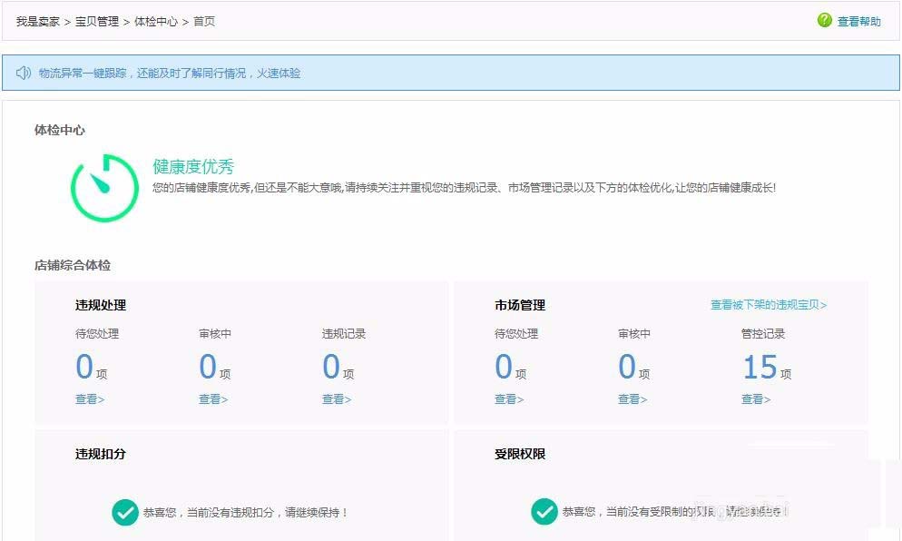This screenshot has height=541, width=902.
Task: Click 违规记录 label
Action: tap(344, 334)
